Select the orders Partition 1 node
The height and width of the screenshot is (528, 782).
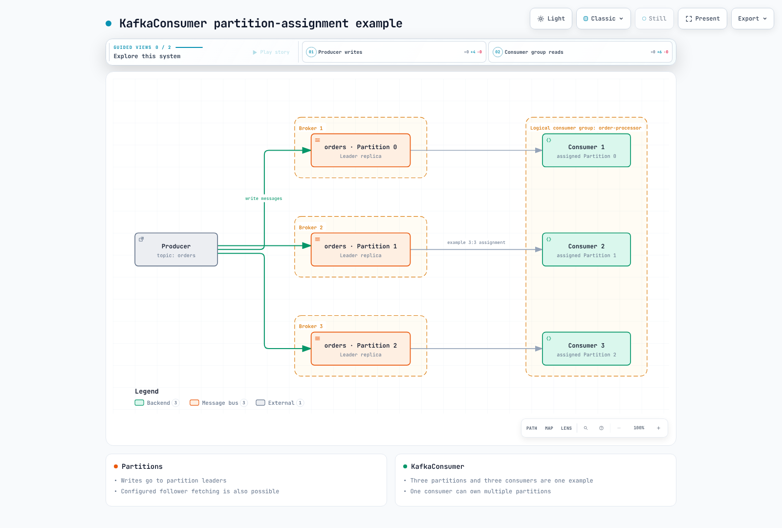coord(361,250)
